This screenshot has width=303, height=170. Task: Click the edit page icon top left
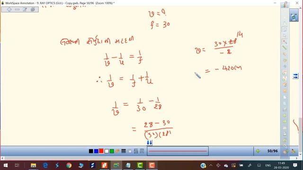[x=25, y=9]
